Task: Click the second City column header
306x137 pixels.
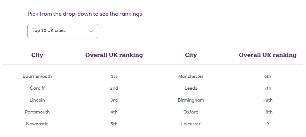Action: tap(191, 55)
